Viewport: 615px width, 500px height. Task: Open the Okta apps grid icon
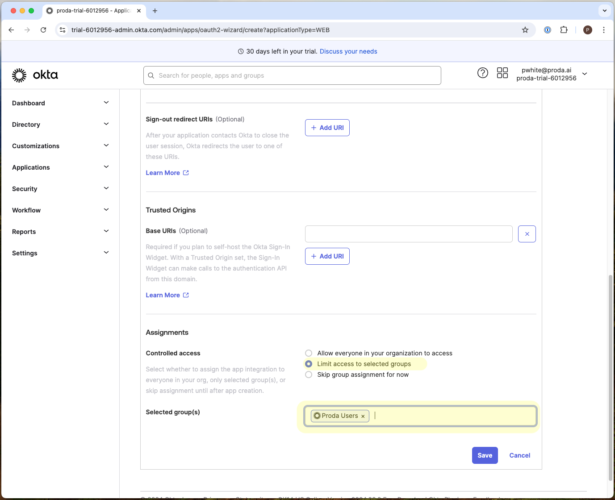point(502,72)
